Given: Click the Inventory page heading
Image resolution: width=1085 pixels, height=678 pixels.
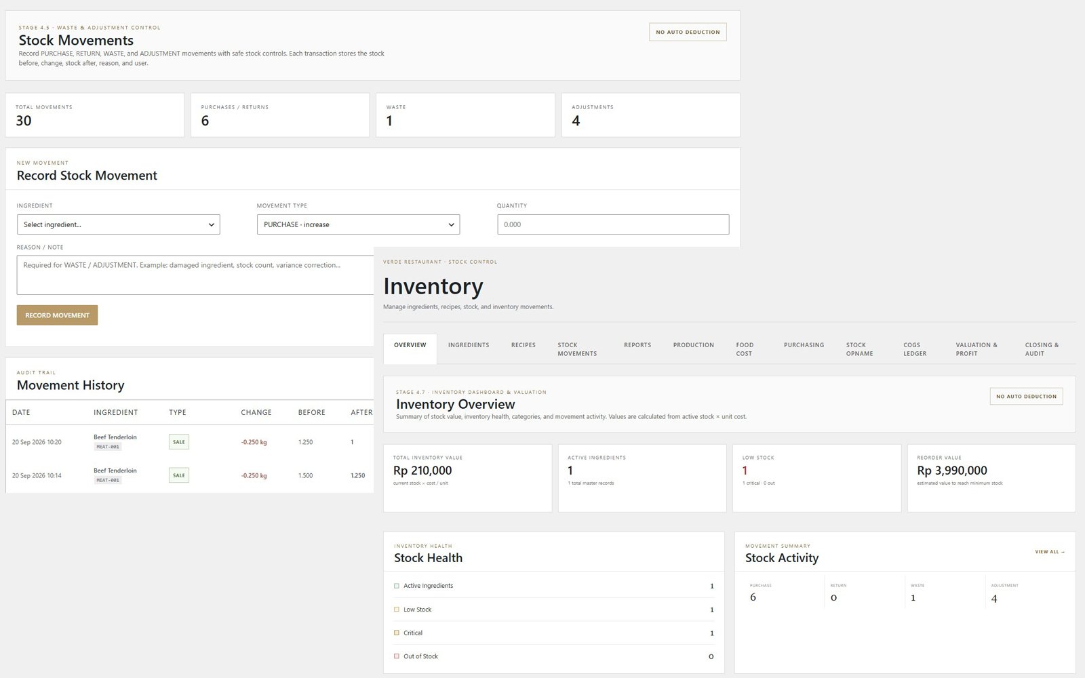Looking at the screenshot, I should [433, 286].
